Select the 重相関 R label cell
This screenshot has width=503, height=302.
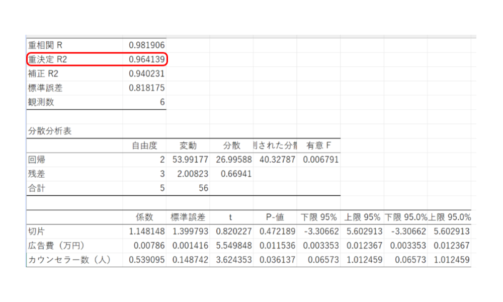pyautogui.click(x=45, y=45)
